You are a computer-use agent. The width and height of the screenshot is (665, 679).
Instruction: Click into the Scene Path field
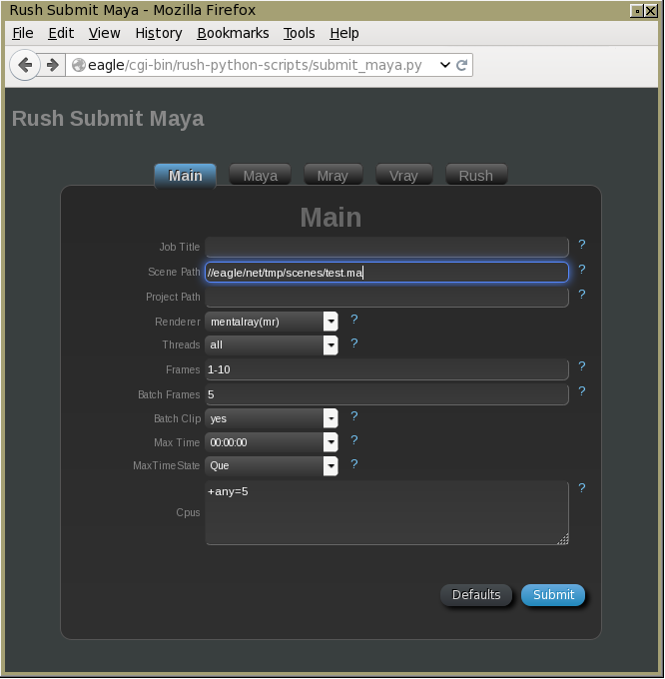(x=386, y=272)
